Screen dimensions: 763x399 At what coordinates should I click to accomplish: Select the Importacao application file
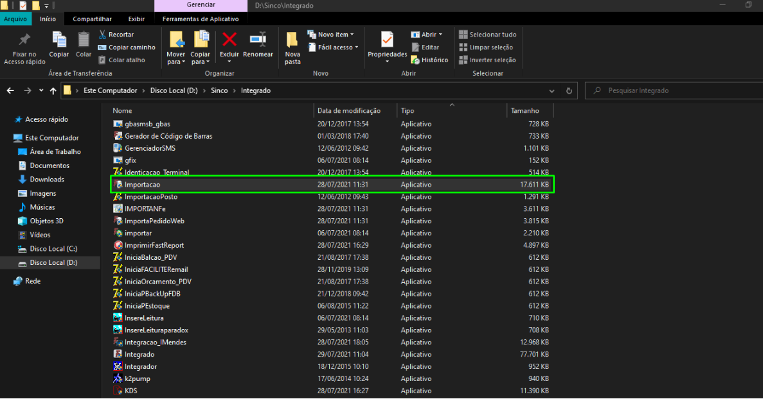coord(332,185)
